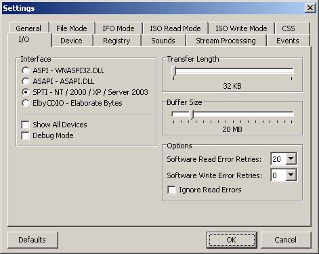Click the Buffer Size slider thumb
Image resolution: width=319 pixels, height=254 pixels.
coord(192,114)
